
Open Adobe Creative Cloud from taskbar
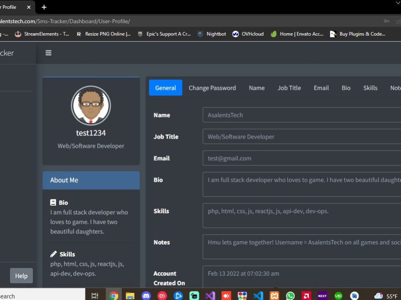coord(162,296)
